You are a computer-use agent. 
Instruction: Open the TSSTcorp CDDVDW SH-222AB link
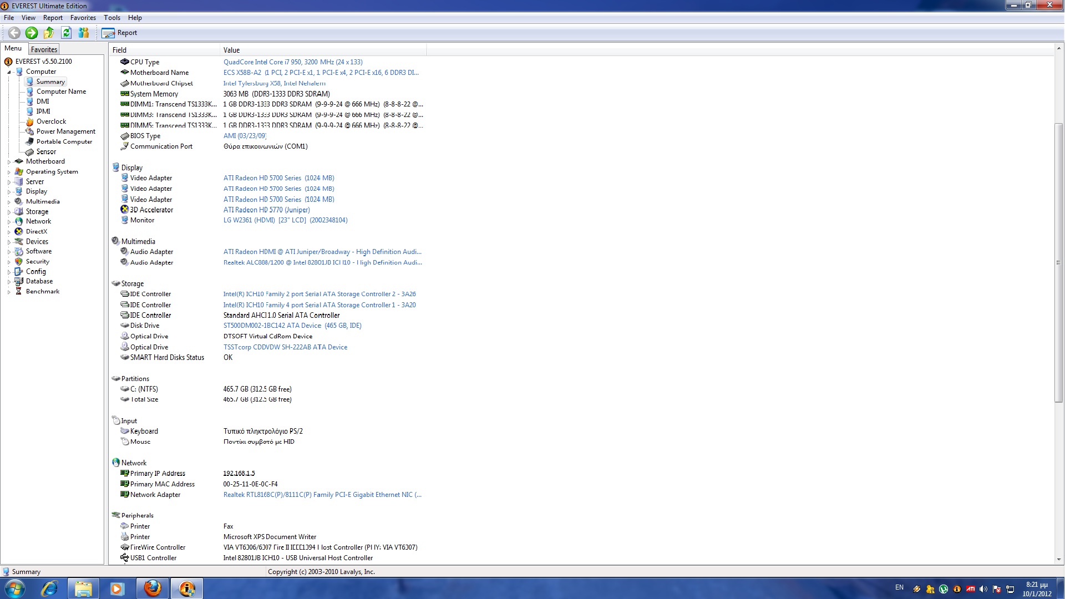[x=285, y=347]
